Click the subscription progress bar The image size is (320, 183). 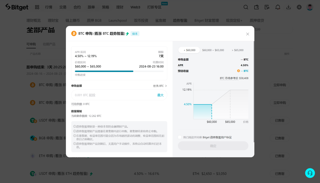[x=119, y=71]
